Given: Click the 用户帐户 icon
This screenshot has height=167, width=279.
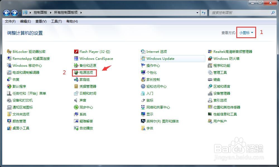Looking at the screenshot, I should (x=210, y=121).
